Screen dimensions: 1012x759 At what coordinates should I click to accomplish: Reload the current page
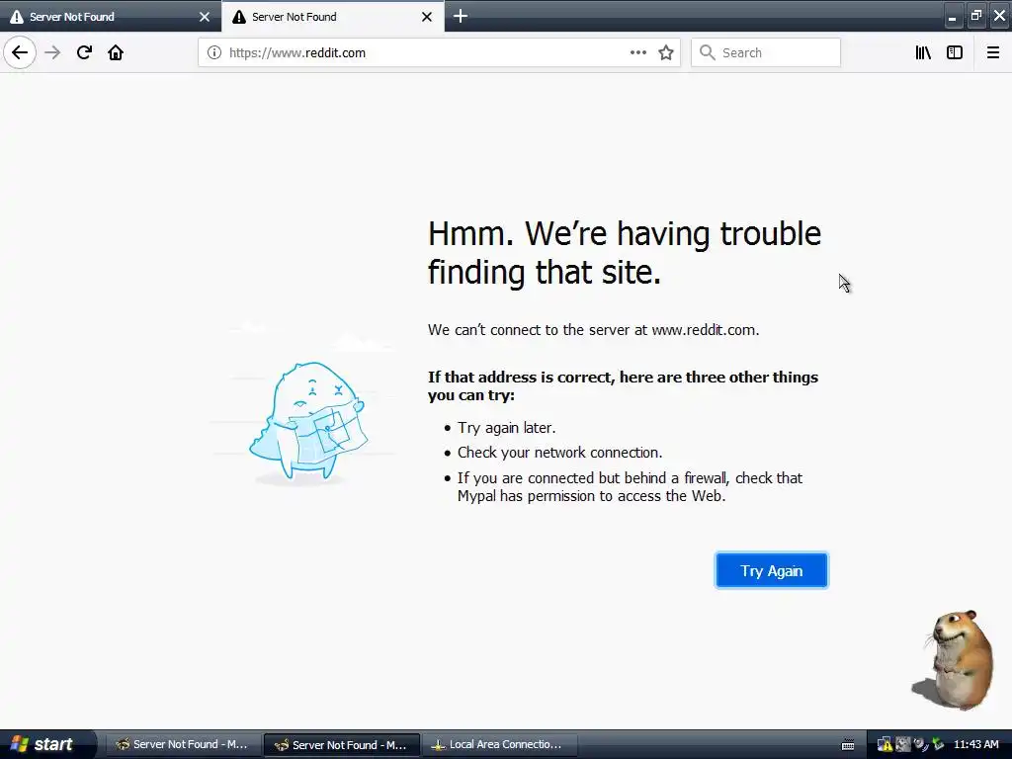click(84, 52)
